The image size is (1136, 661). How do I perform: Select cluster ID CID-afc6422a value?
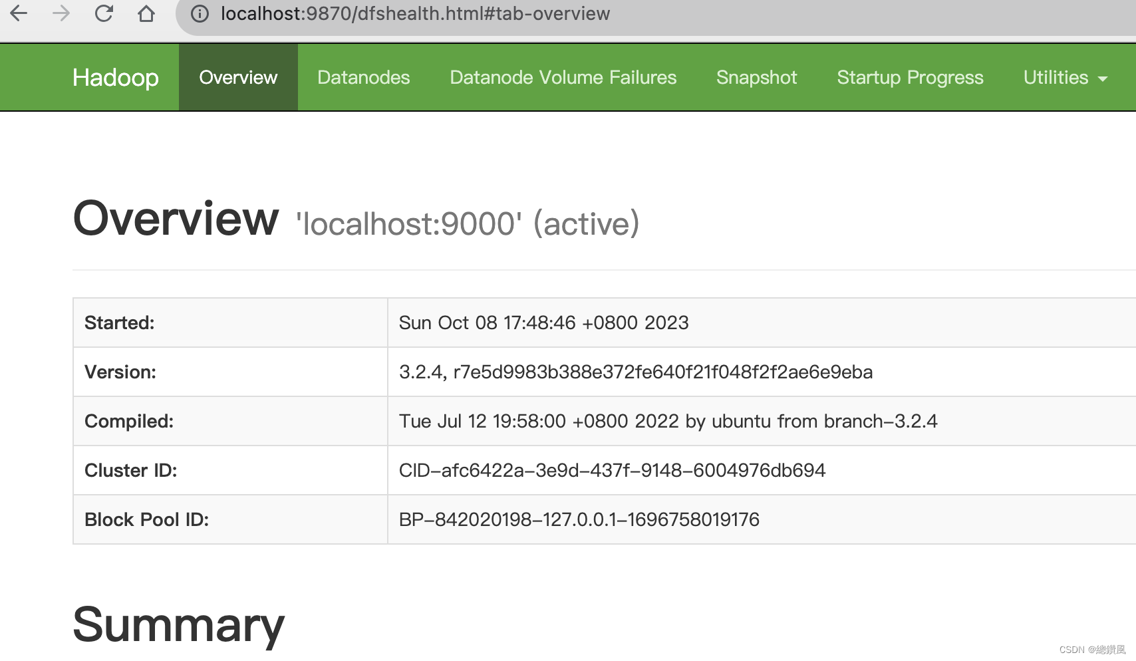coord(612,470)
